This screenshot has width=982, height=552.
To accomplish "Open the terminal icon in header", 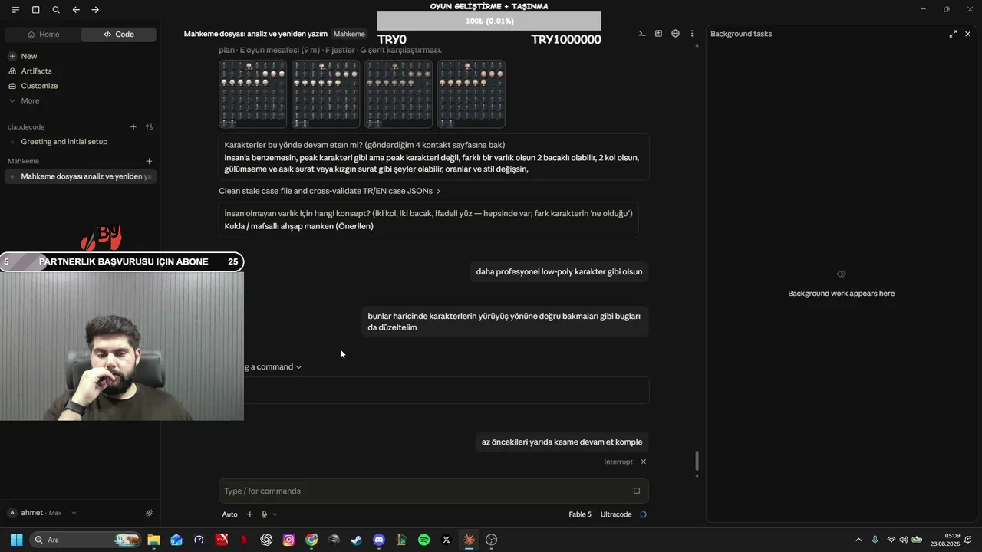I will 642,34.
